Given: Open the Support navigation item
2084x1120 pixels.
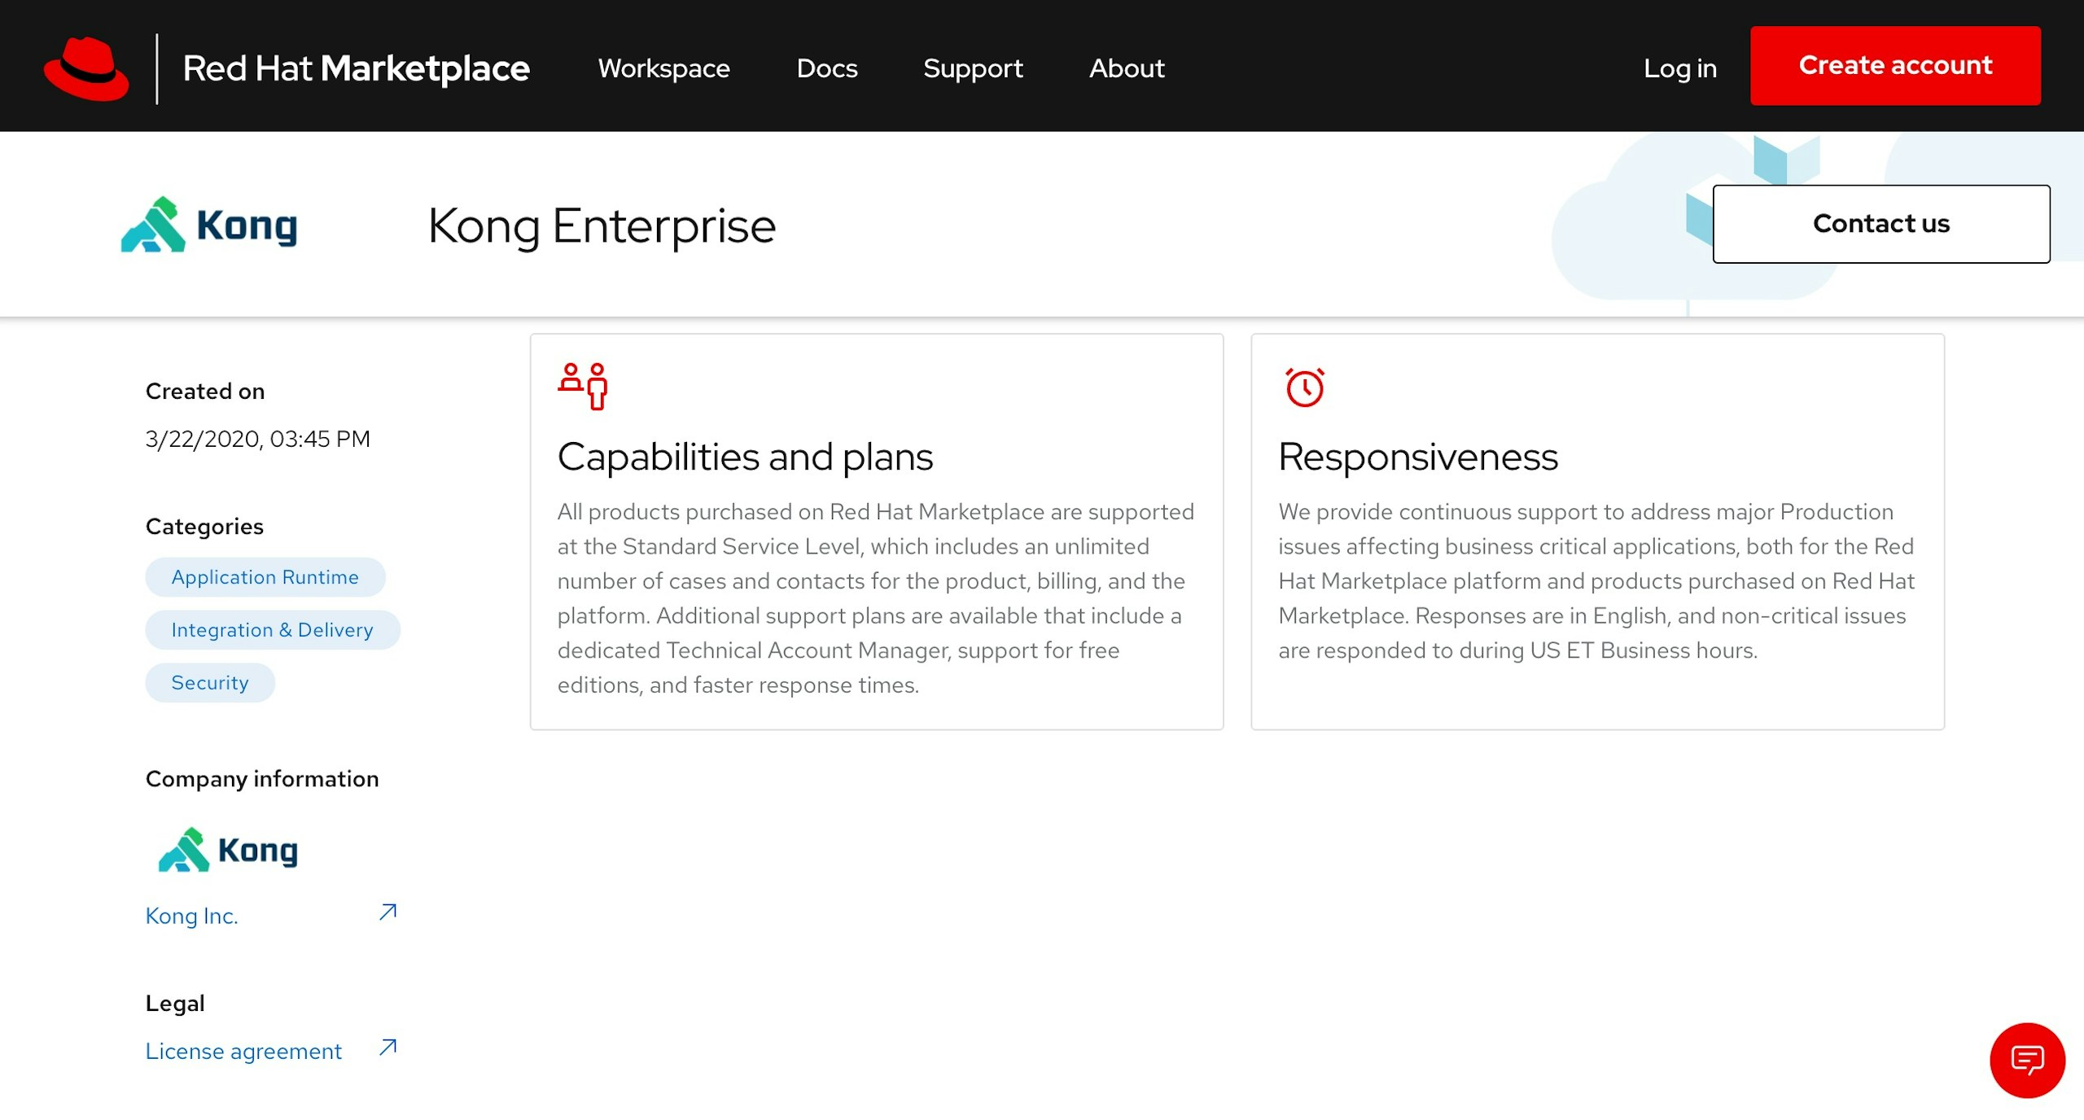Looking at the screenshot, I should click(973, 68).
